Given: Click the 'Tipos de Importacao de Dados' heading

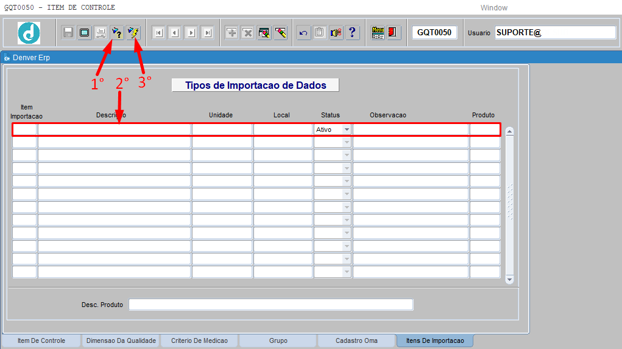Looking at the screenshot, I should [x=255, y=85].
